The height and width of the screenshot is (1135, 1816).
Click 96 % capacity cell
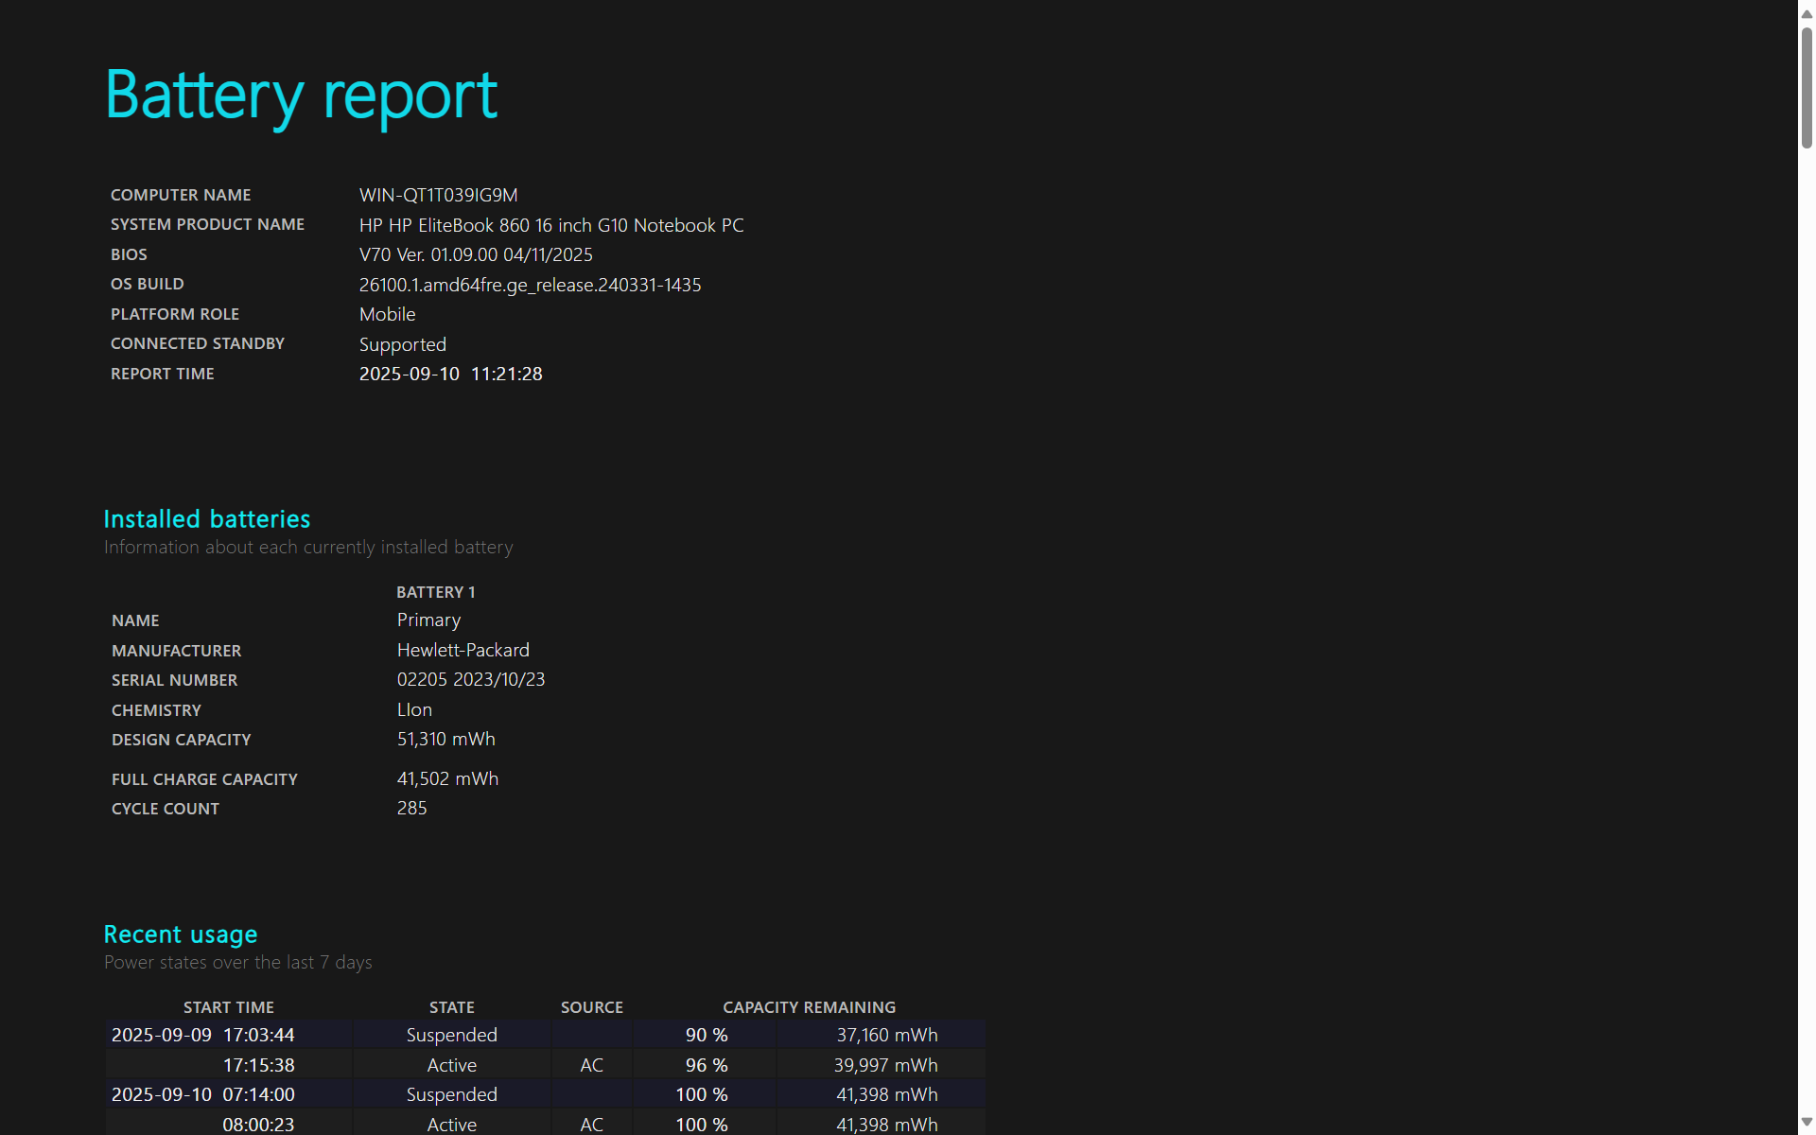[x=706, y=1065]
